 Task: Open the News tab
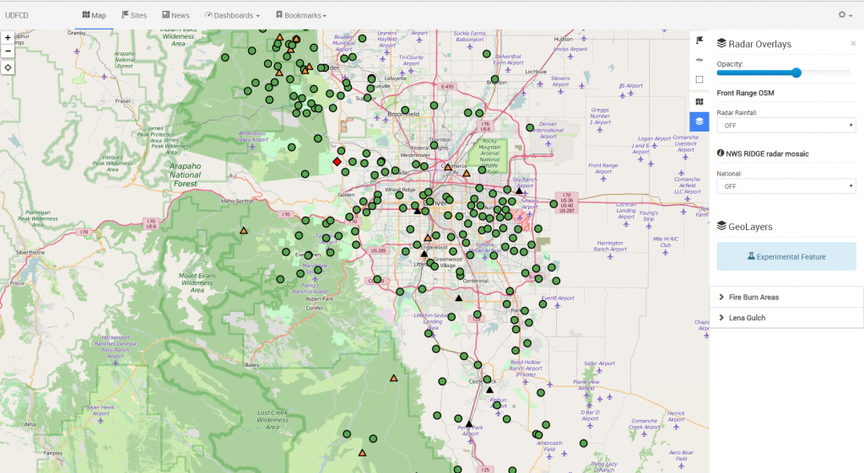tap(176, 15)
